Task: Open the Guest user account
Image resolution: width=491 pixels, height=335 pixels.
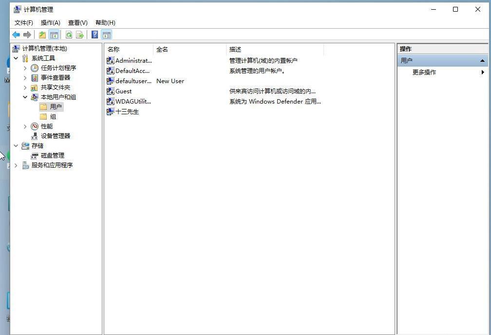Action: click(123, 91)
